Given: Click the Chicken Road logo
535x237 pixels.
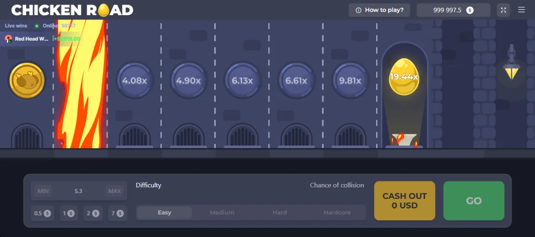Looking at the screenshot, I should [72, 10].
